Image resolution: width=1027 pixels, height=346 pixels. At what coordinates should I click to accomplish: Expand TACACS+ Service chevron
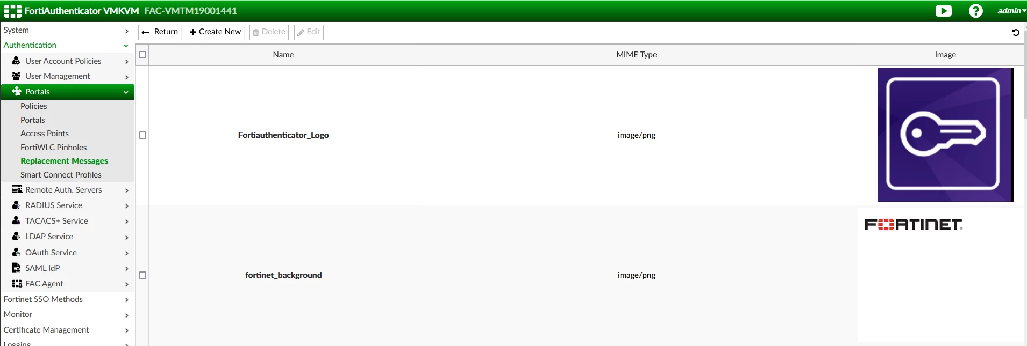tap(126, 222)
